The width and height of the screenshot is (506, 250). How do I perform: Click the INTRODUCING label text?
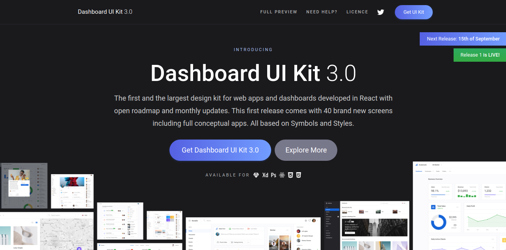[253, 50]
